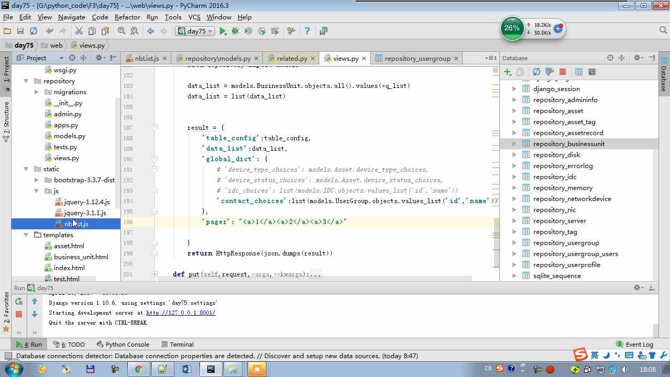Open the table editor icon in Database panel
This screenshot has width=670, height=377.
[579, 72]
